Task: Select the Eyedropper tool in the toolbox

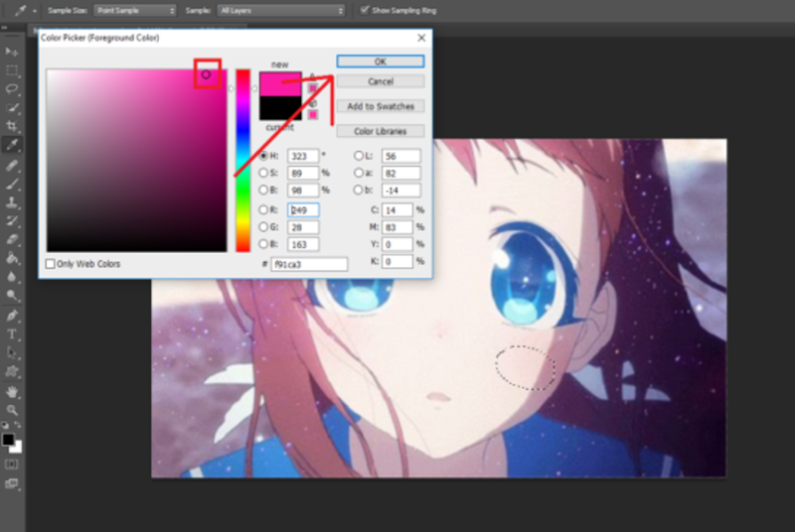Action: tap(12, 145)
